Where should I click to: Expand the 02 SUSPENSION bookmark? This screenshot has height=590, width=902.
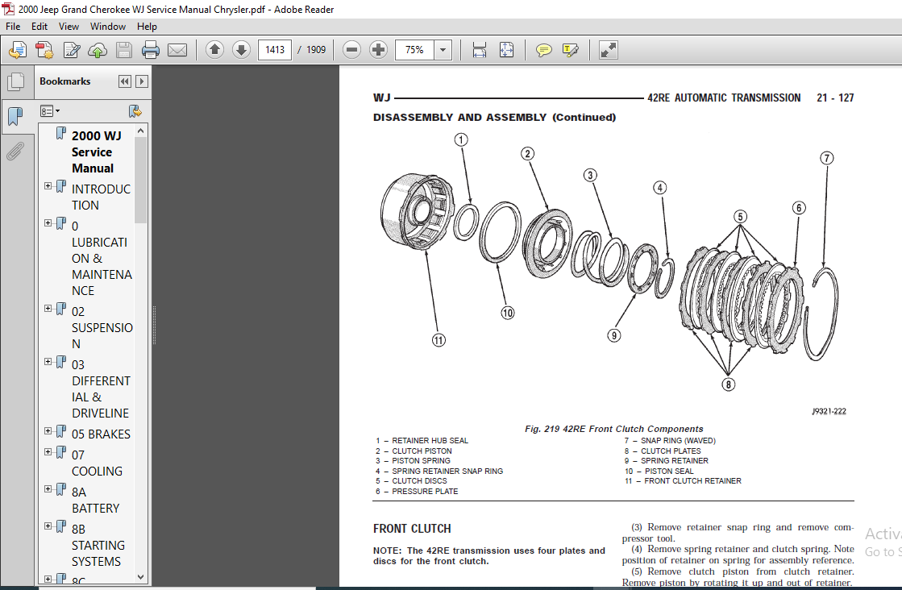coord(48,309)
